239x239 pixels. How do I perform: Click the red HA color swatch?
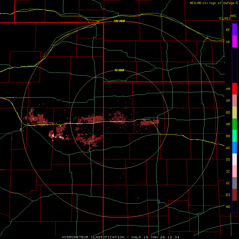click(234, 89)
